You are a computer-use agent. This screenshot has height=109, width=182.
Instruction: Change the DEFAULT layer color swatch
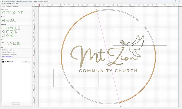pyautogui.click(x=3, y=62)
